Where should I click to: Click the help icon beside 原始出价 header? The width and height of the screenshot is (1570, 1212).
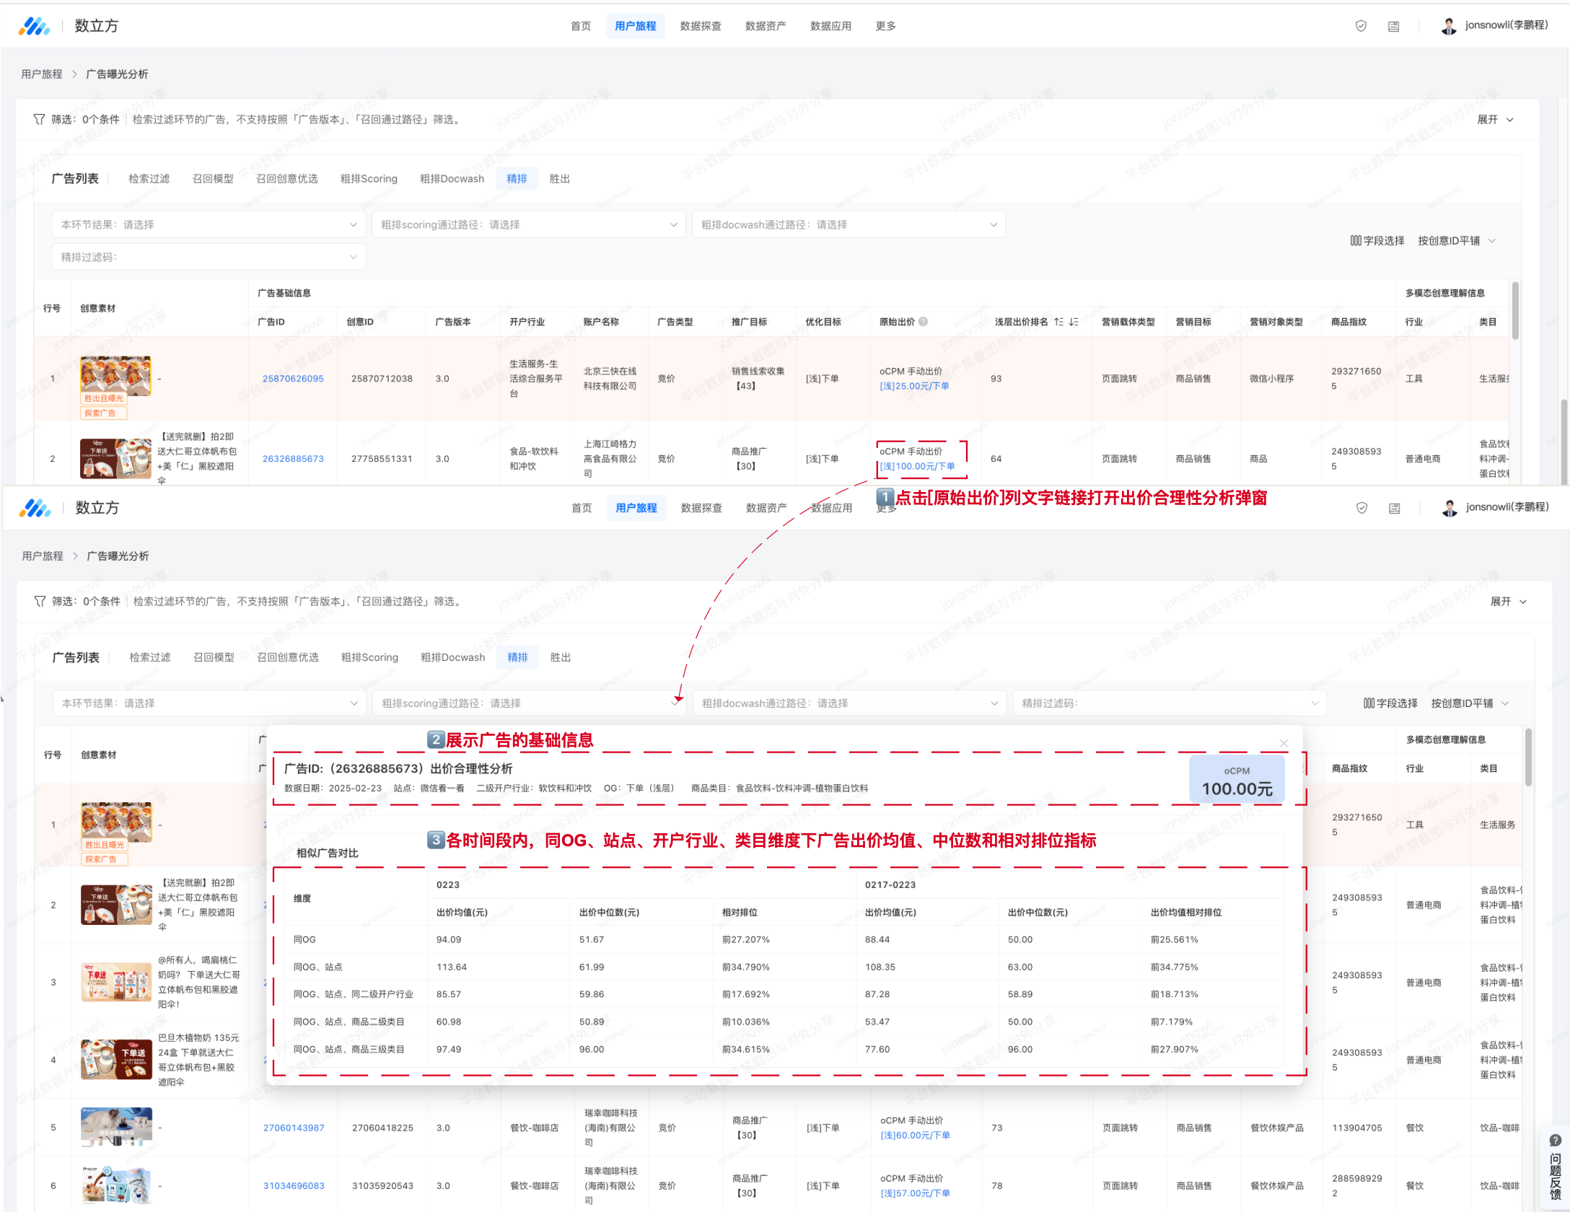click(x=924, y=322)
